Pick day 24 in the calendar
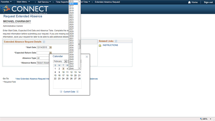Viewport: 215px width, 121px height. 63,79
